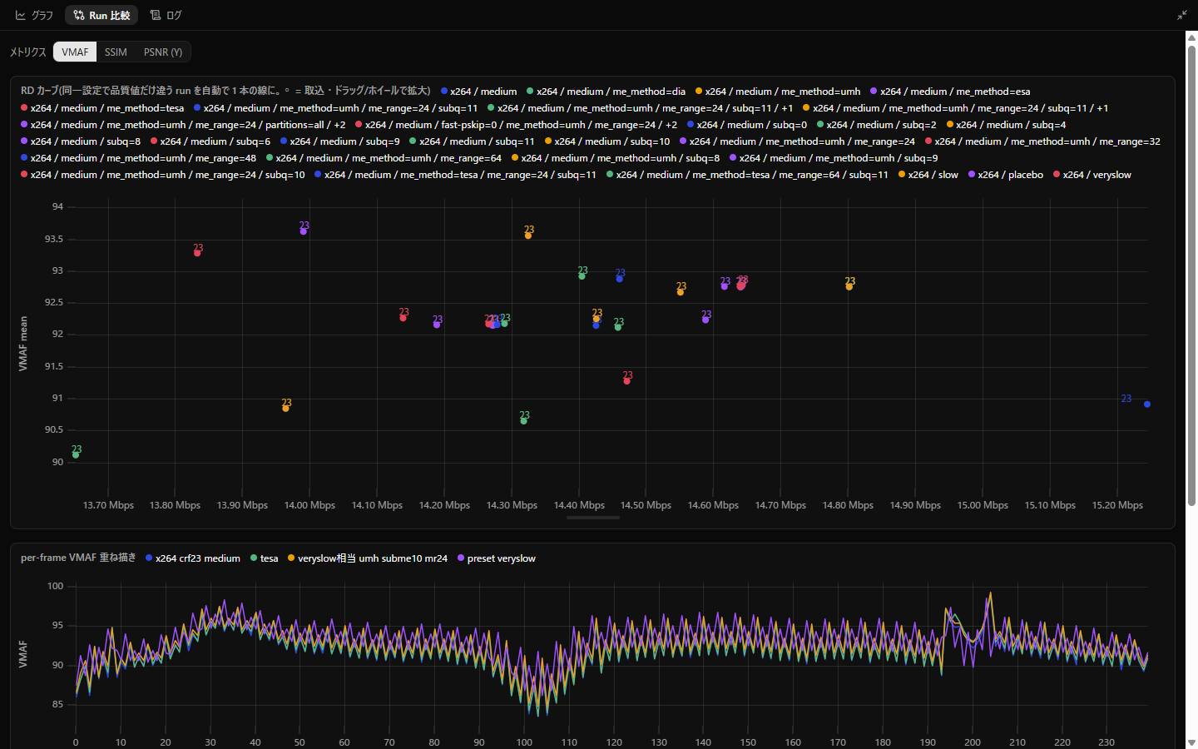Toggle the 'x264 / medium / me_method=tesa' legend entry

tap(102, 108)
